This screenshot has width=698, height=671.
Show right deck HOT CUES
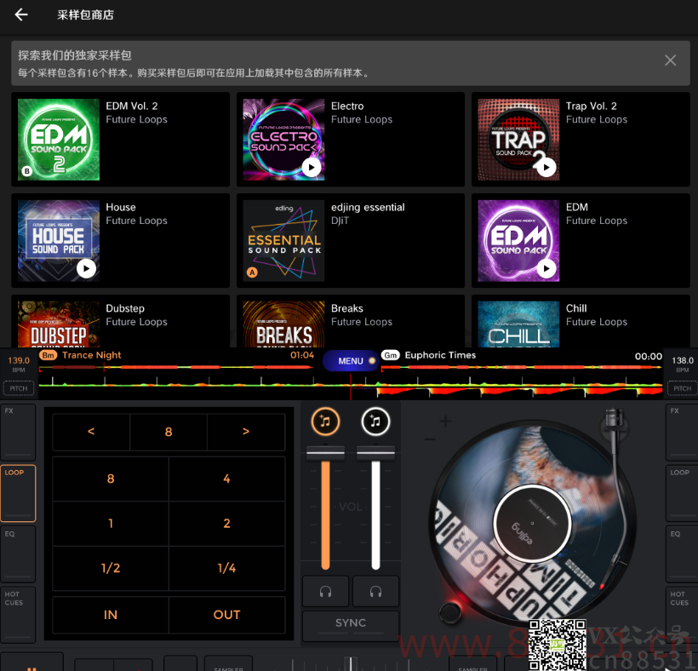click(x=682, y=615)
